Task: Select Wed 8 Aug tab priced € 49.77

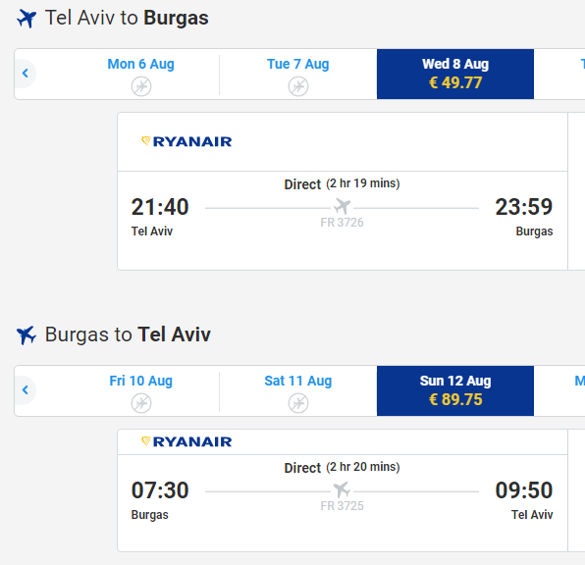Action: 455,74
